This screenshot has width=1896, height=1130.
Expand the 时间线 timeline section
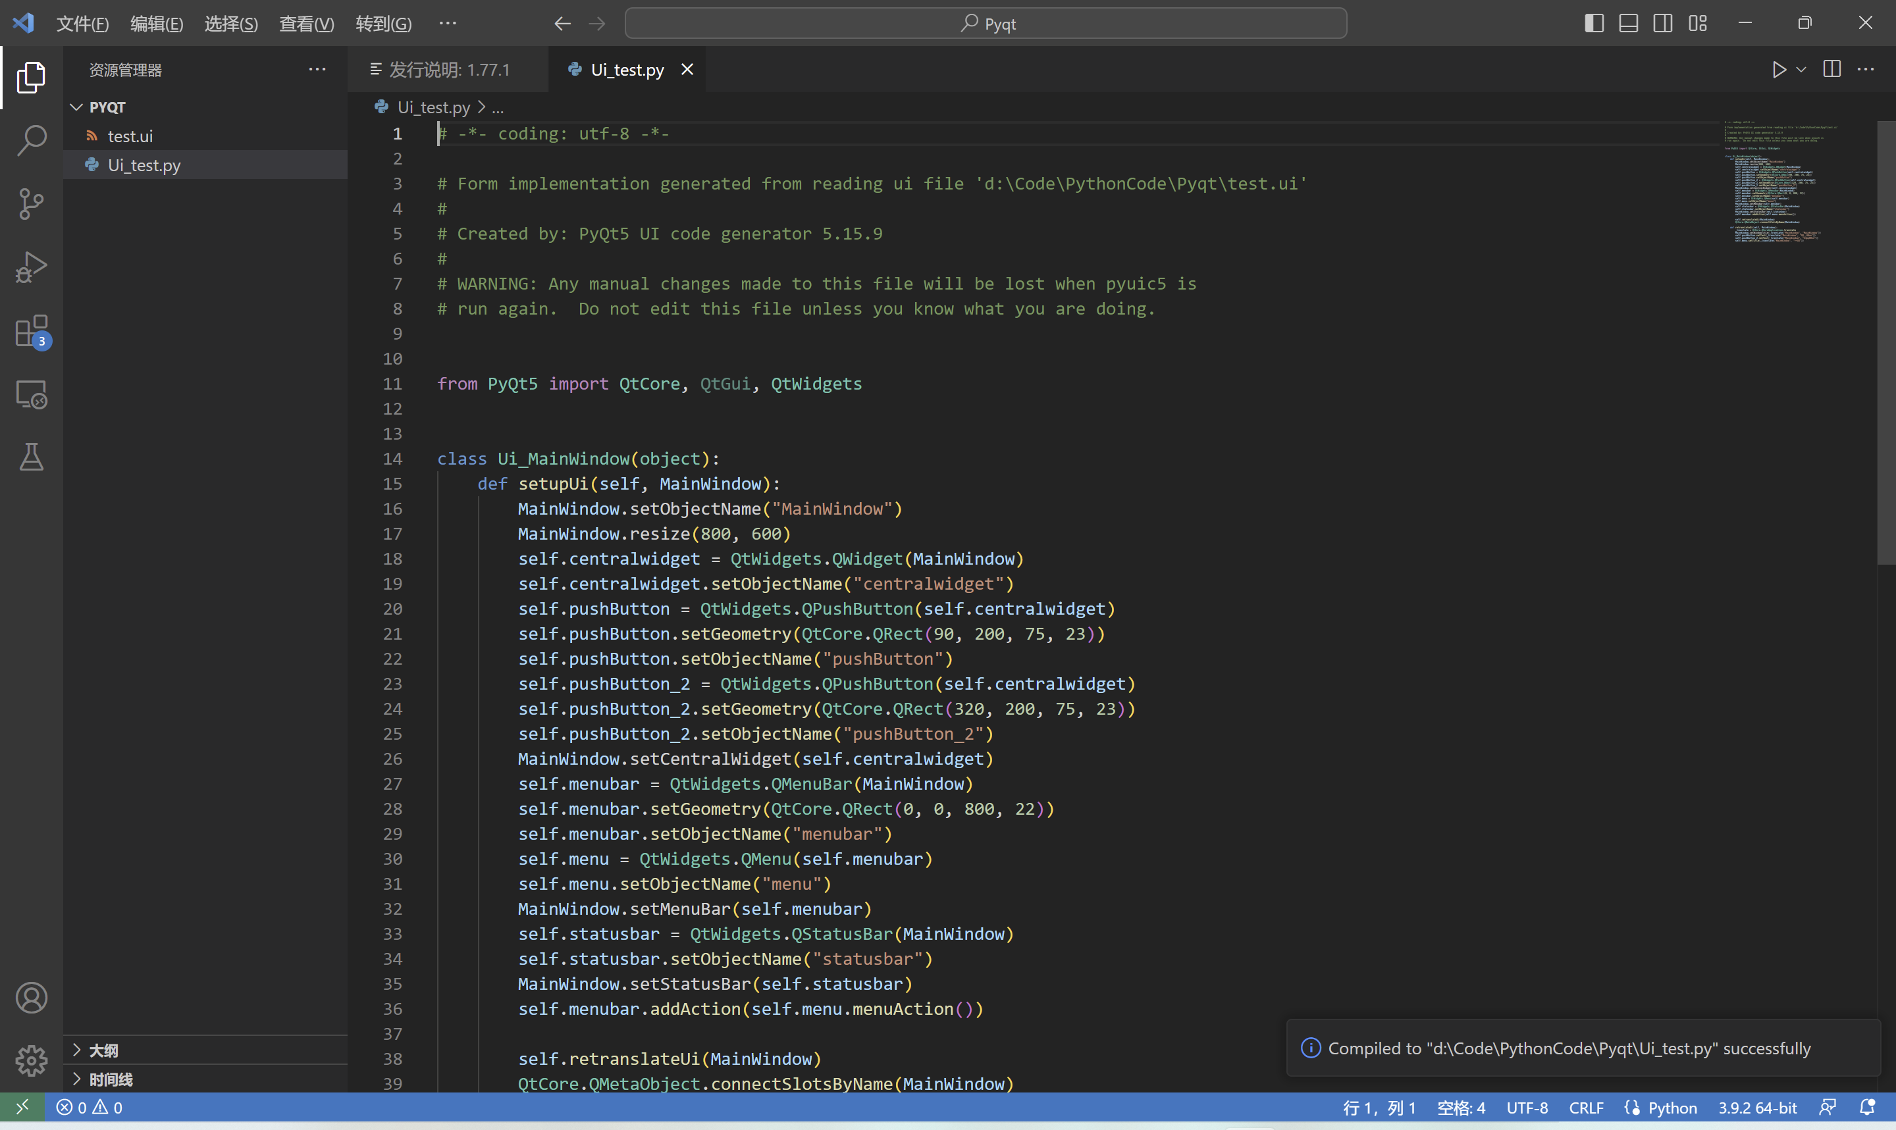point(205,1079)
